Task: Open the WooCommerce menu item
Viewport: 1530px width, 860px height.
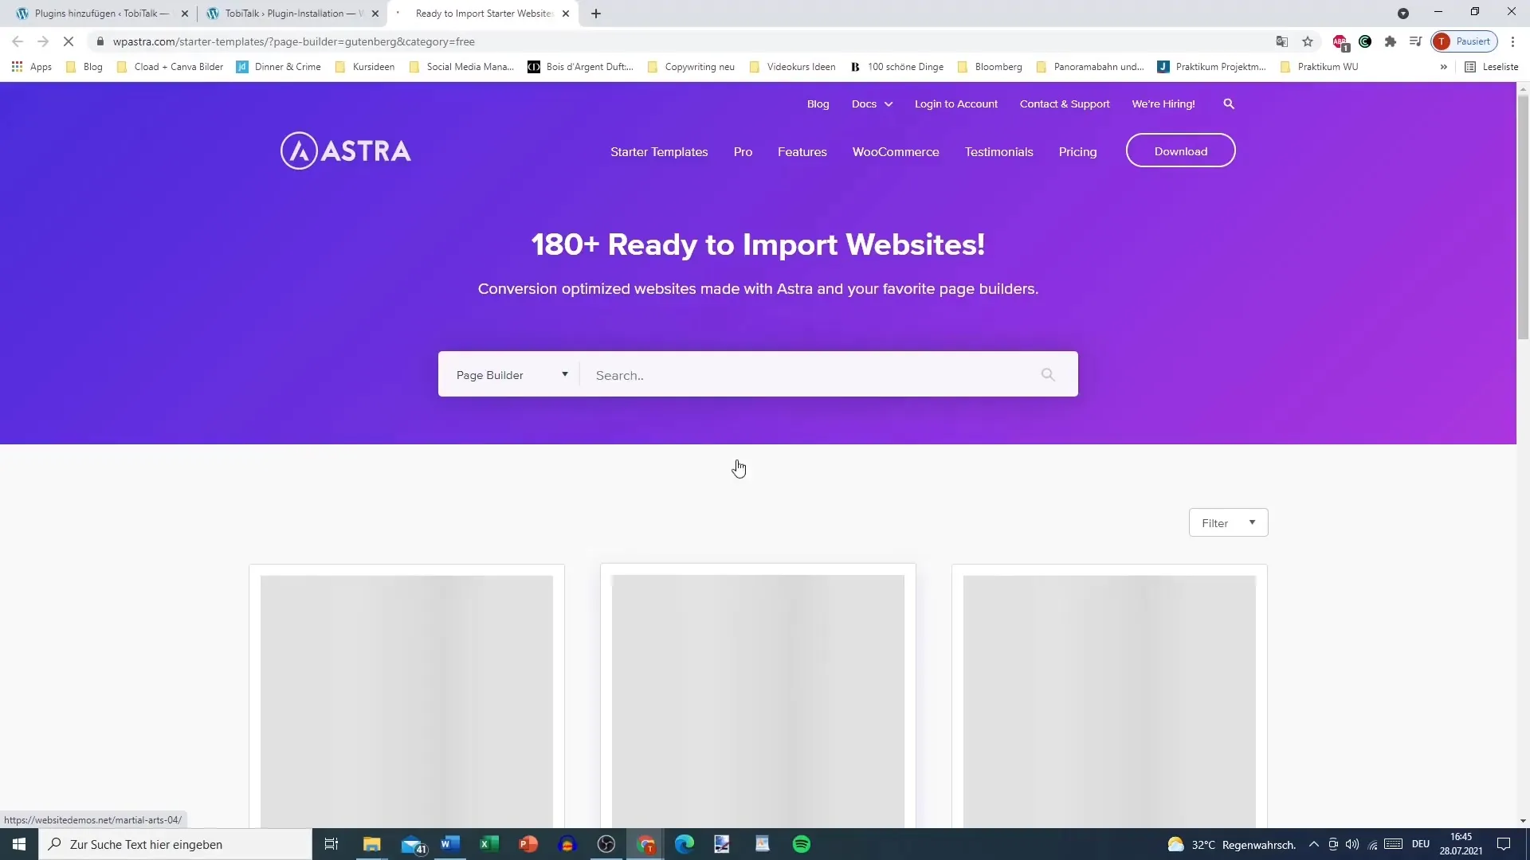Action: pos(896,152)
